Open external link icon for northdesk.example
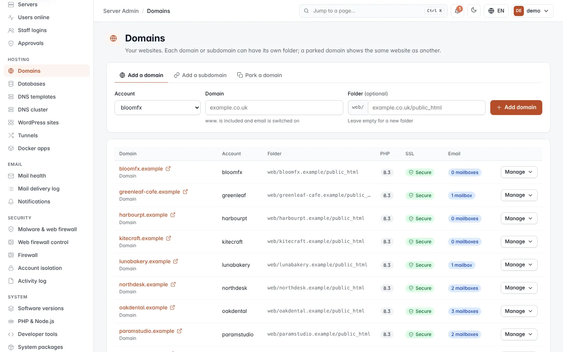This screenshot has height=352, width=563. [173, 284]
